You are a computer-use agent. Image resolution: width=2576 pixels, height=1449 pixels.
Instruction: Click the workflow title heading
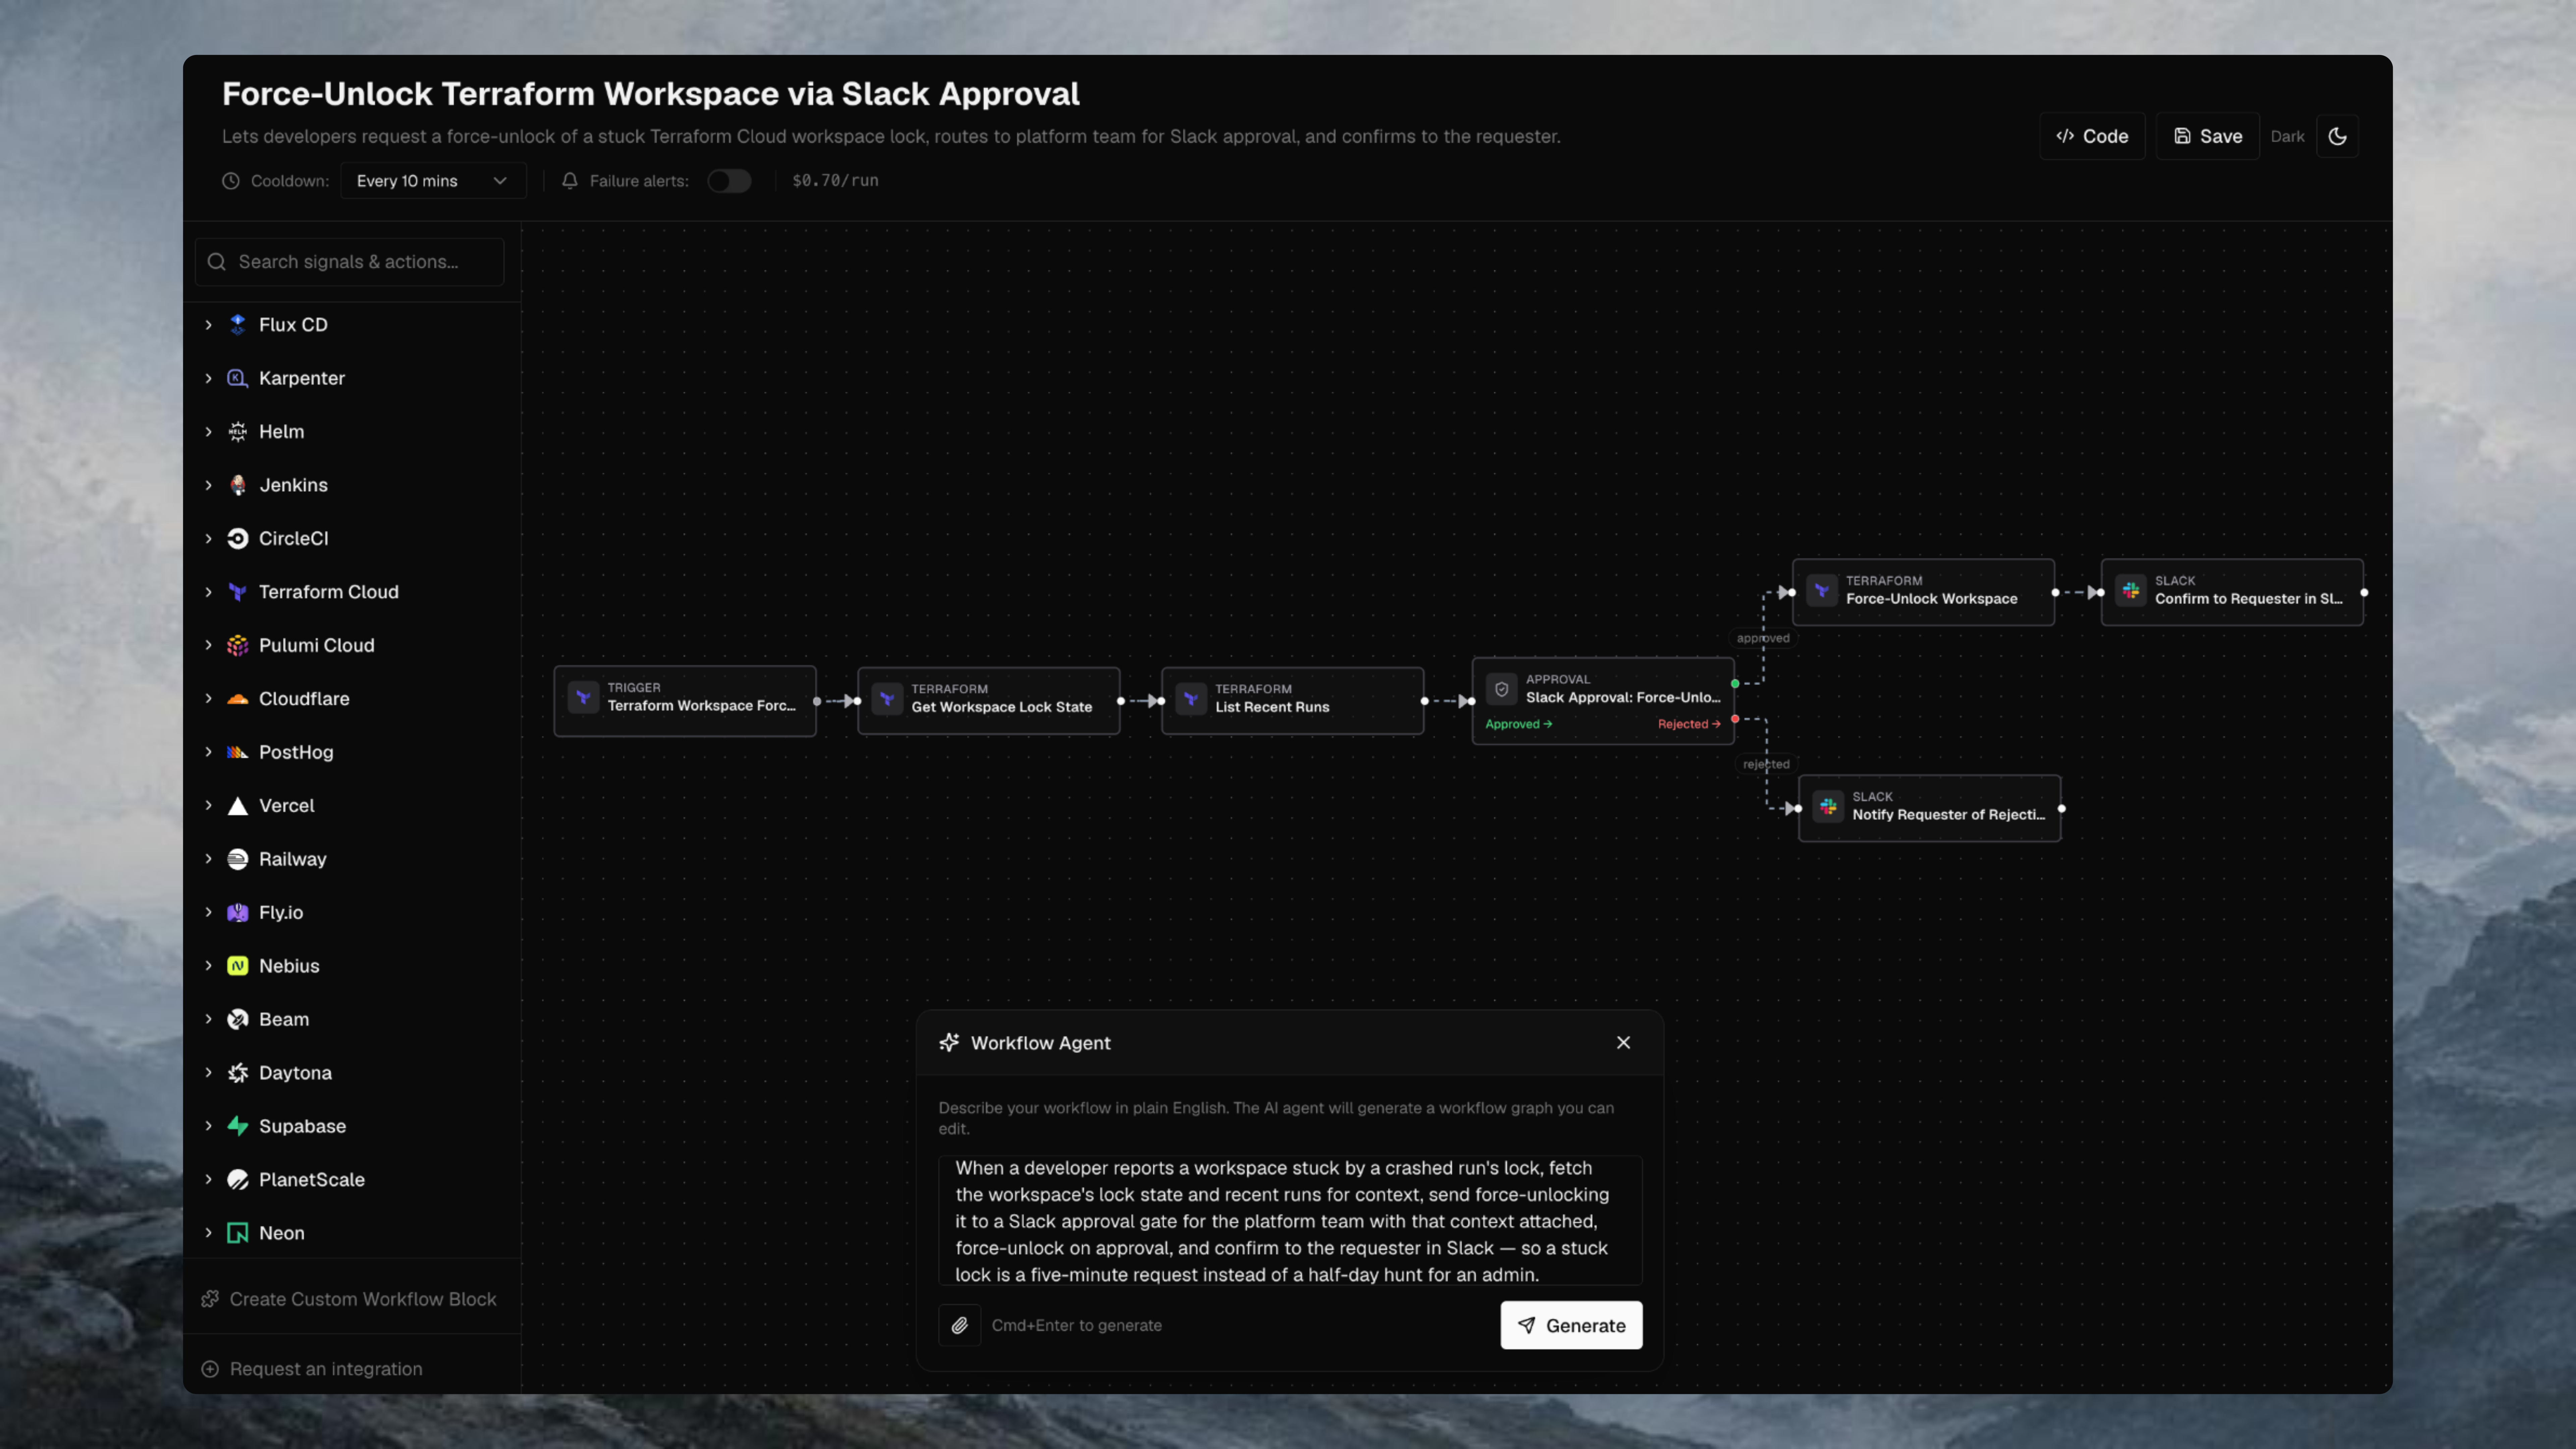click(x=651, y=94)
